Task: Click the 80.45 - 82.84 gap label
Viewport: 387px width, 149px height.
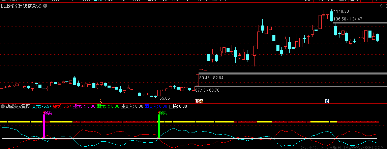Action: click(211, 78)
